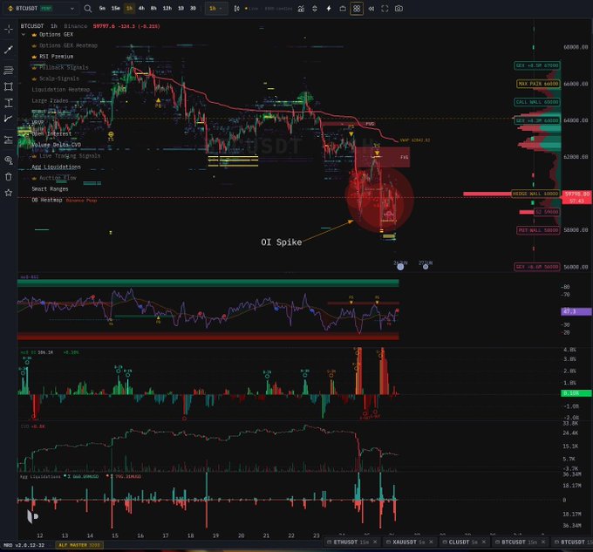Click the RSI value tag 47.3
The width and height of the screenshot is (593, 552).
576,311
